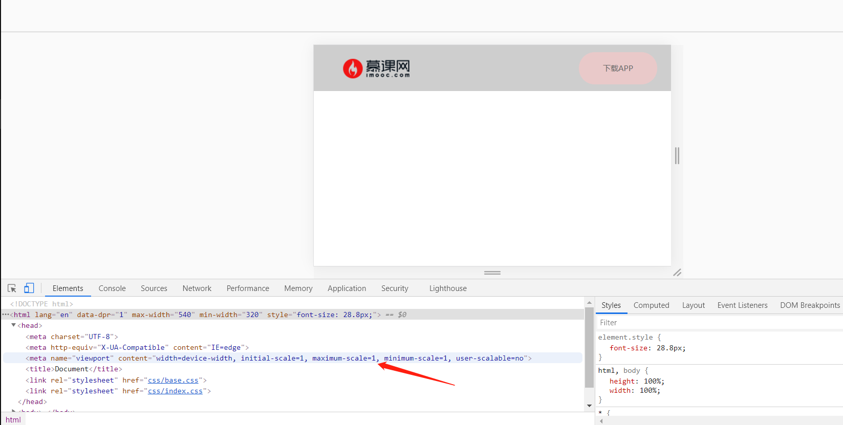Open the css/index.css stylesheet link
The height and width of the screenshot is (425, 843).
pyautogui.click(x=175, y=391)
